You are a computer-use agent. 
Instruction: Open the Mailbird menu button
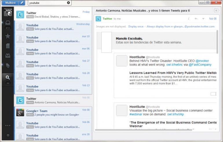pos(10,3)
